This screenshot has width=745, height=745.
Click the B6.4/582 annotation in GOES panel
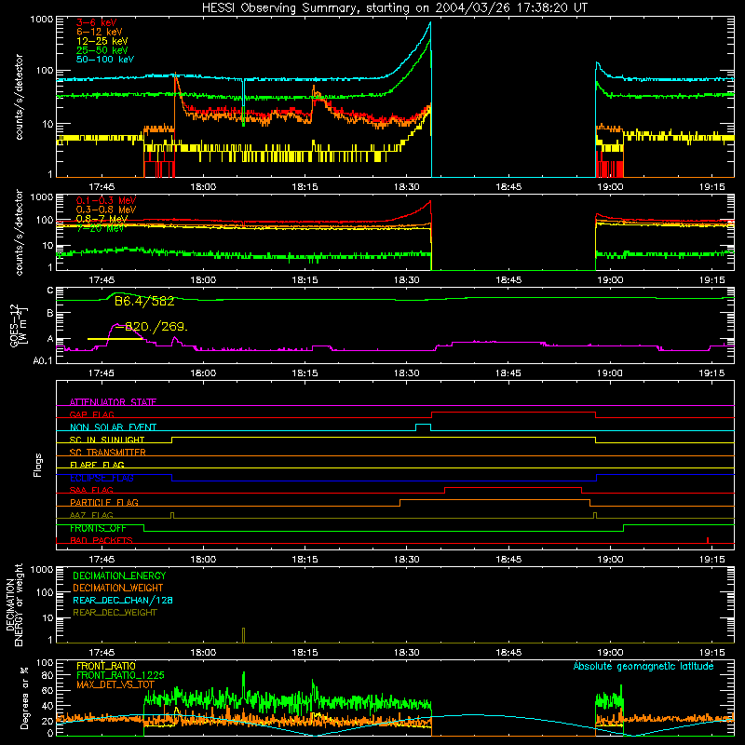(144, 301)
